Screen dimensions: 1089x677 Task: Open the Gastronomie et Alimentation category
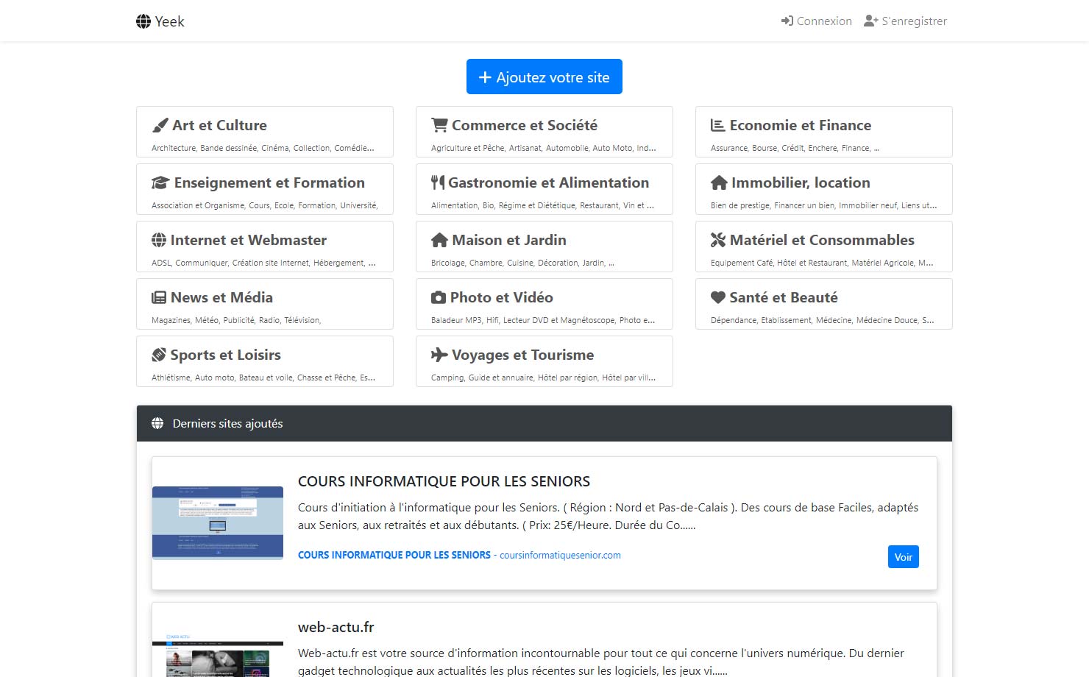point(549,183)
